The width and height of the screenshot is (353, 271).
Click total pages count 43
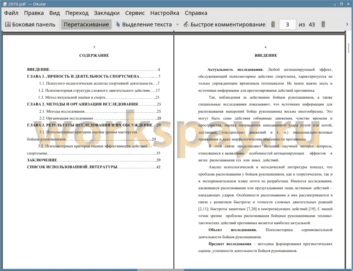(x=312, y=25)
